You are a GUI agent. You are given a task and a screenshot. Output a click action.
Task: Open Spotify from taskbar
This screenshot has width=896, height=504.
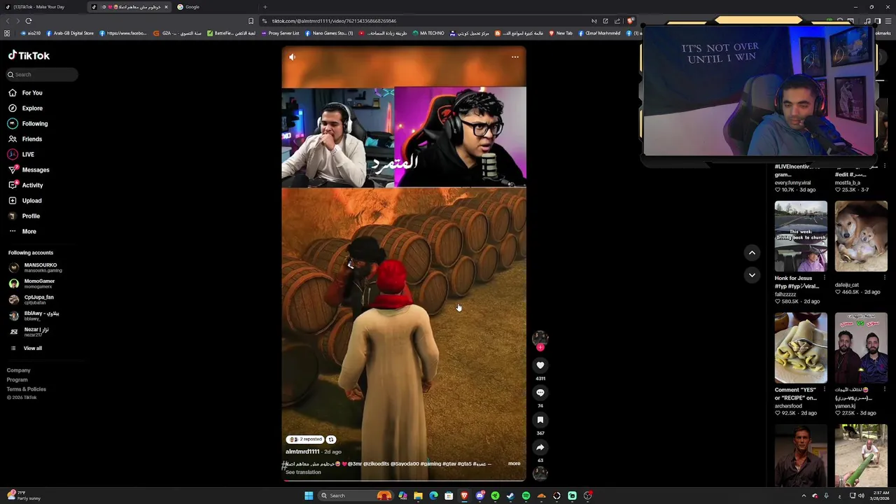click(x=526, y=496)
